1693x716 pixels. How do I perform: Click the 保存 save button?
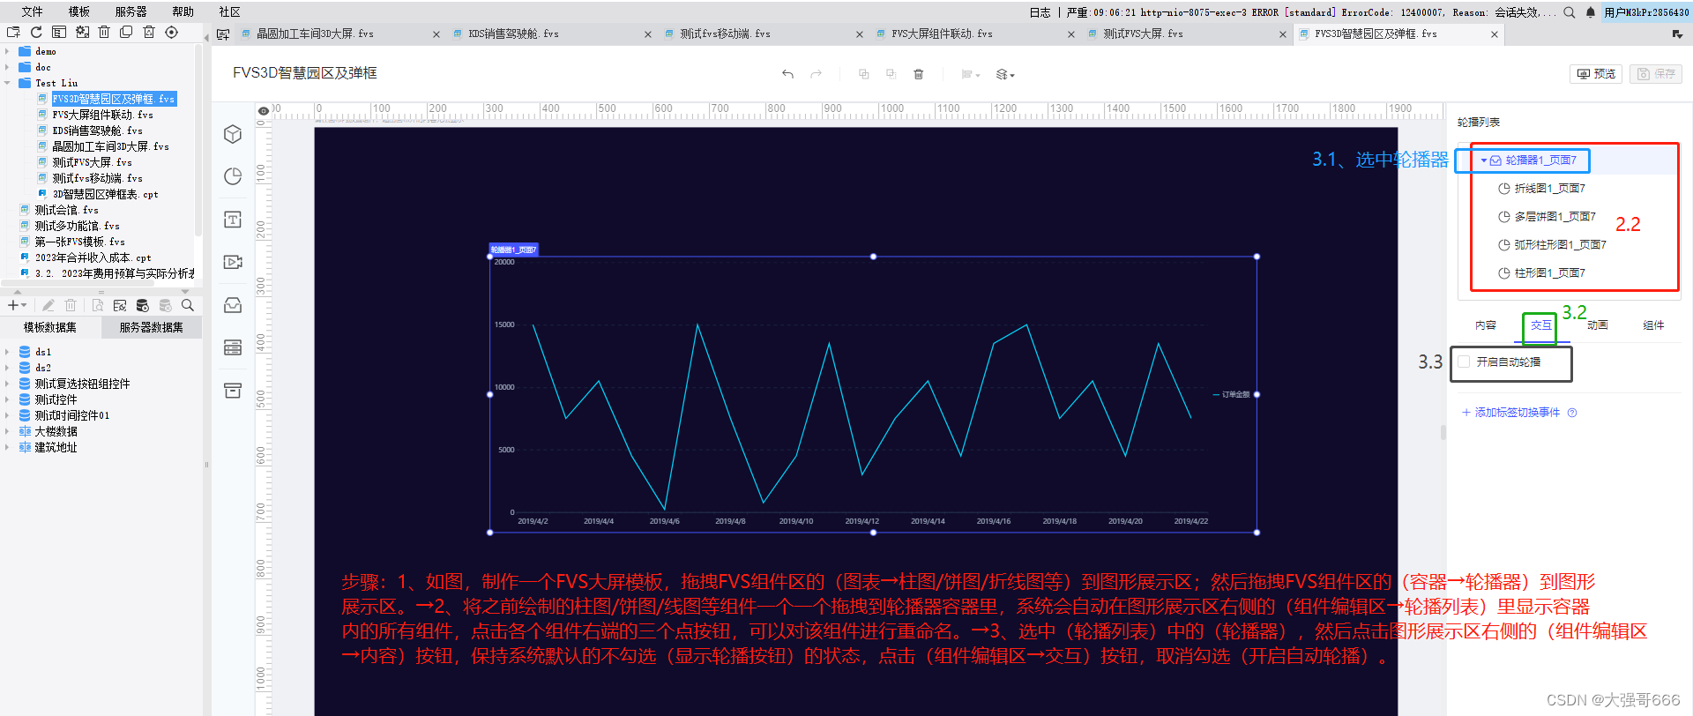[1656, 74]
